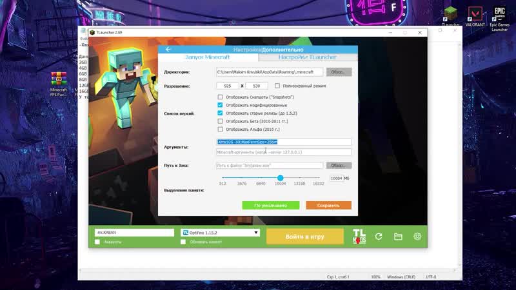This screenshot has width=516, height=290.
Task: Uncheck displaying old releases up to 1.5.2
Action: coord(220,113)
